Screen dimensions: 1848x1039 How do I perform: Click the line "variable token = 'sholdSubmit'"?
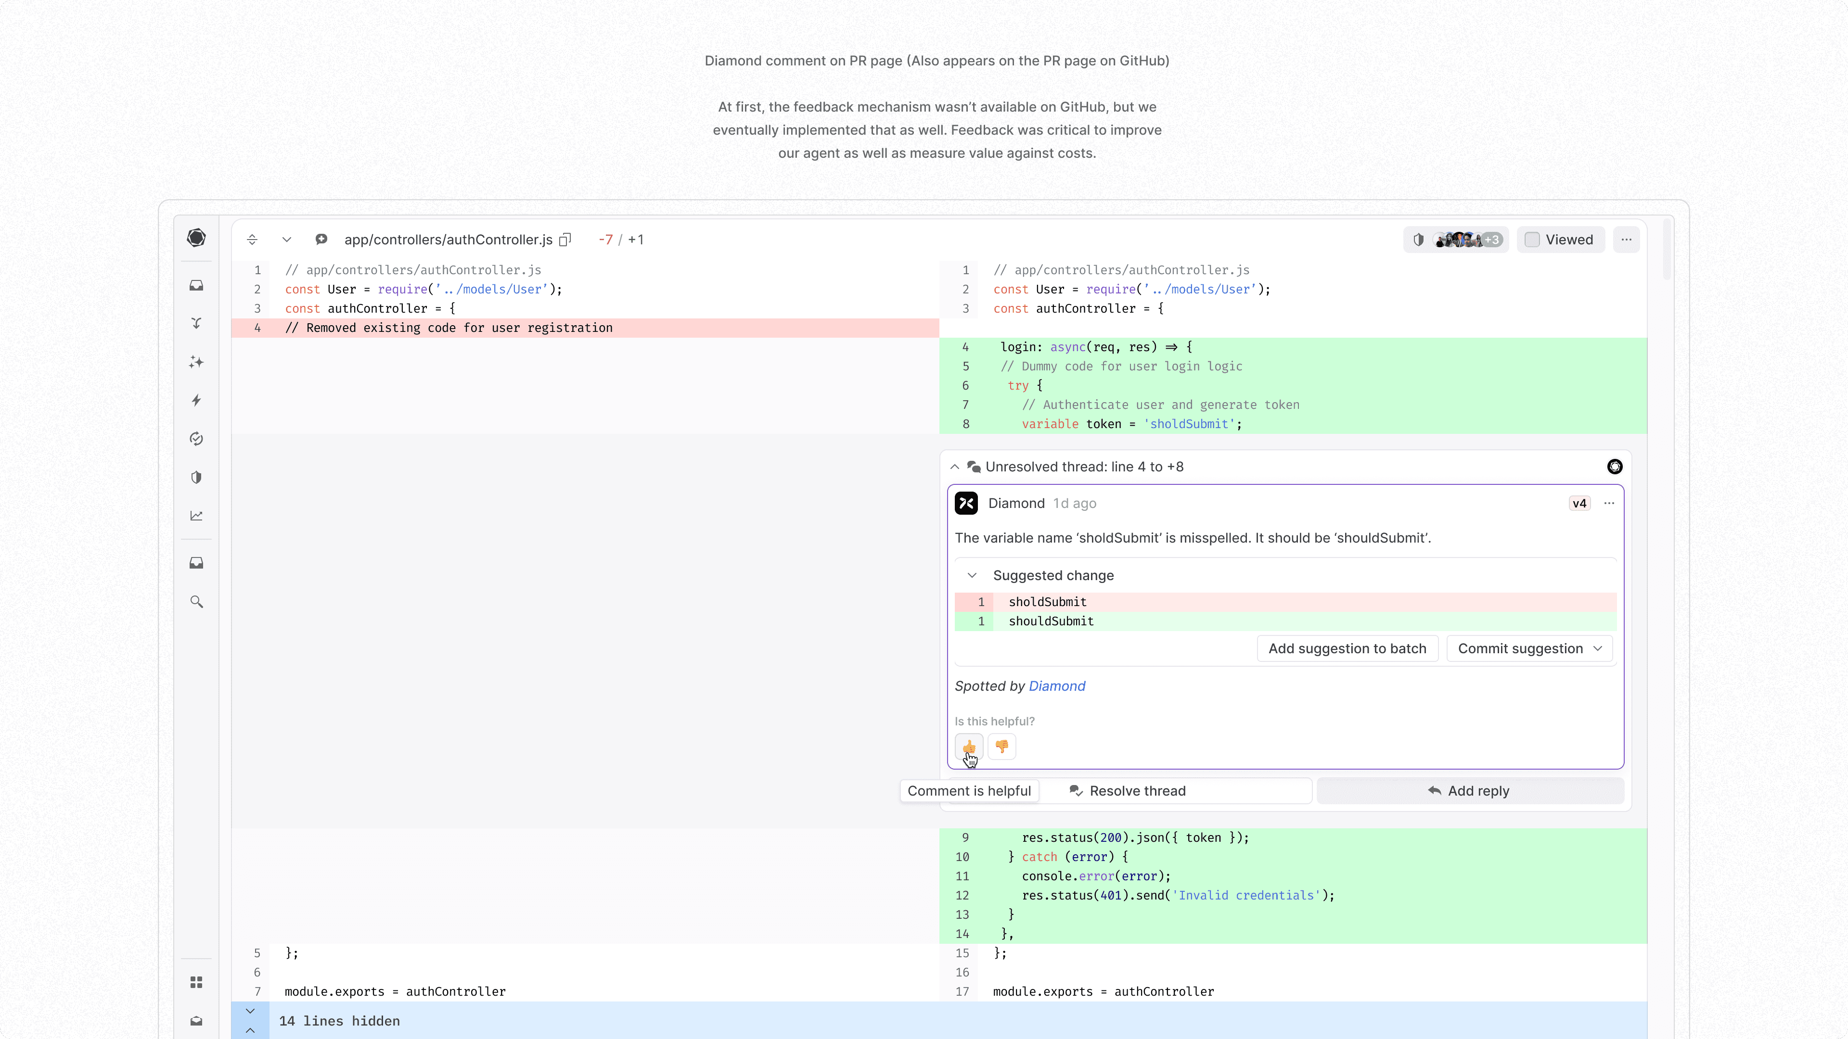coord(1294,424)
